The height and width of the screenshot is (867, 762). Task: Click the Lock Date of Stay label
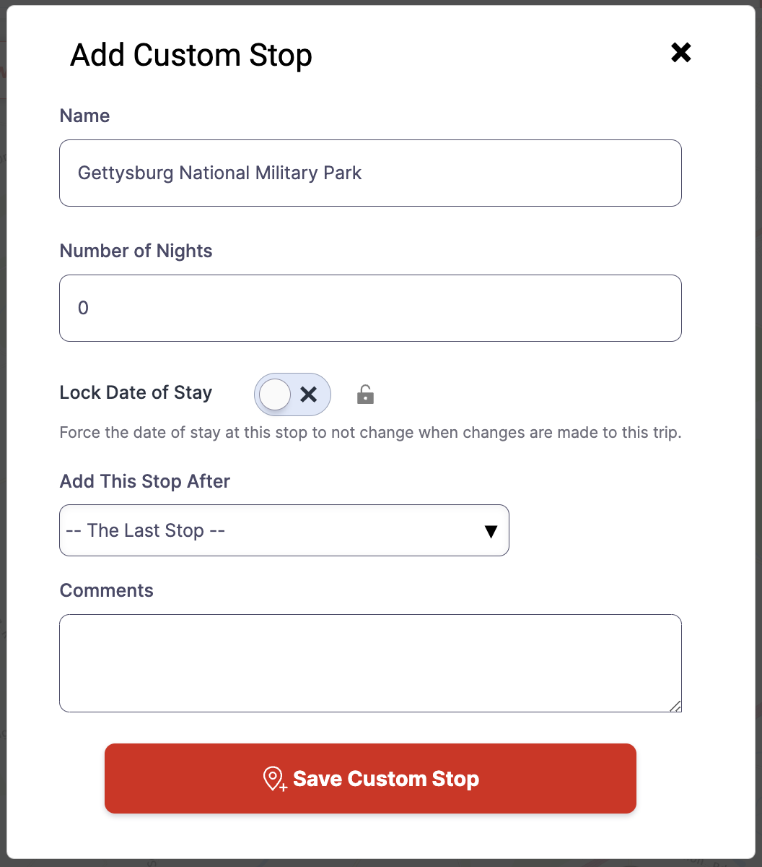(x=136, y=393)
